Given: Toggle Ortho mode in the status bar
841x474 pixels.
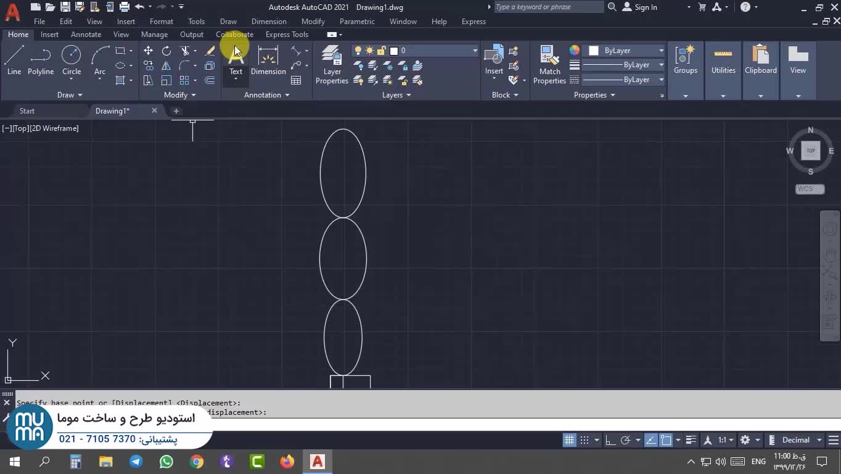Looking at the screenshot, I should [610, 440].
